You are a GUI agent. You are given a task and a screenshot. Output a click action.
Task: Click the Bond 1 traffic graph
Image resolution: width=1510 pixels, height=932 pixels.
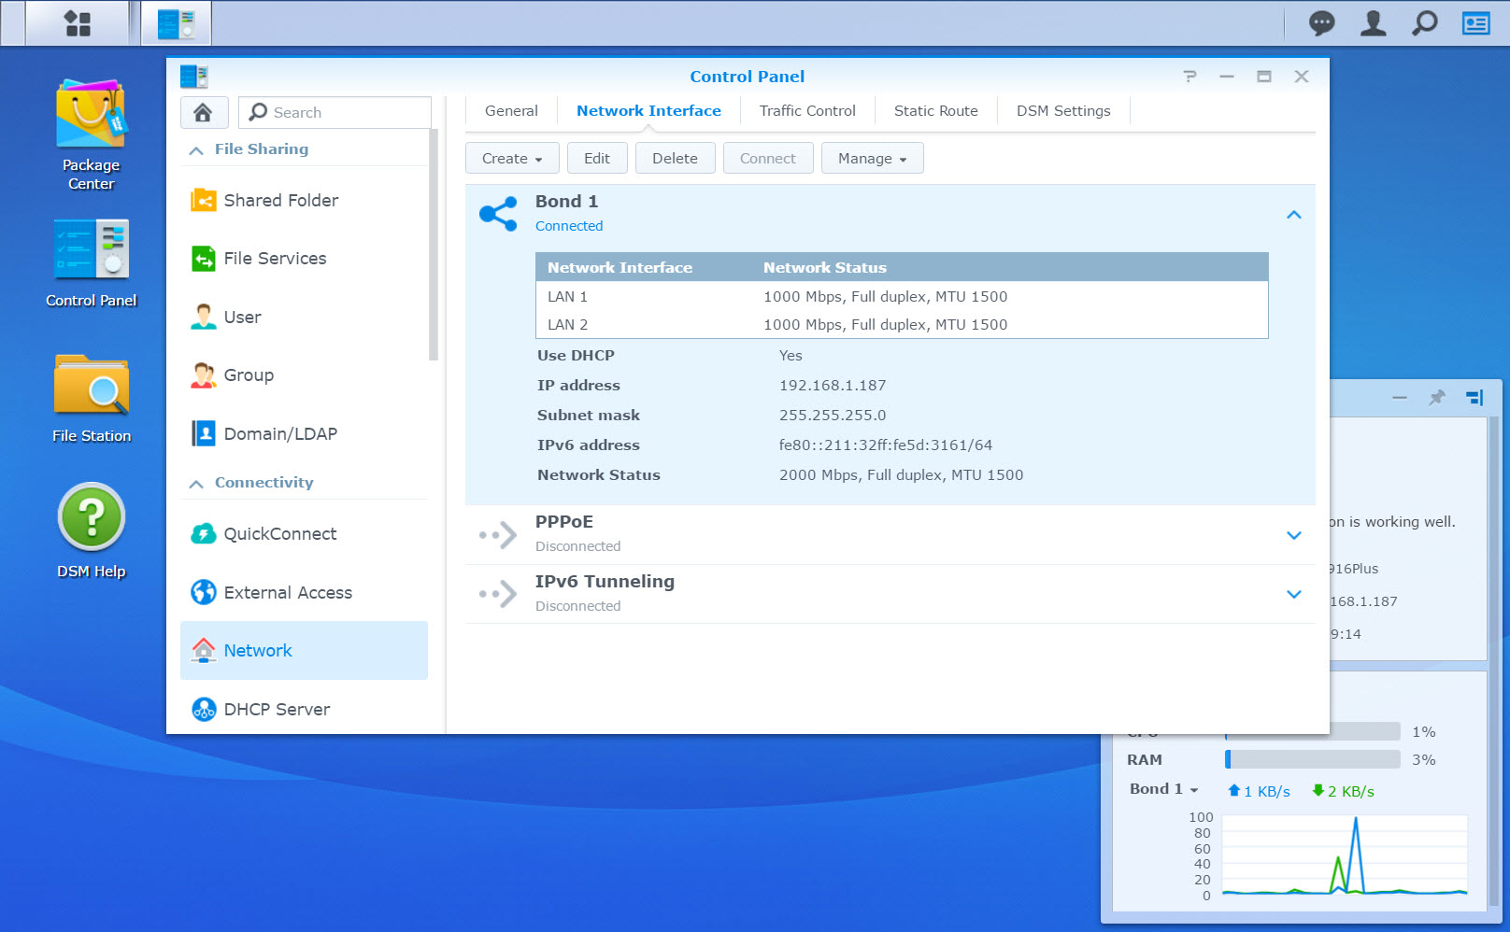[1345, 855]
